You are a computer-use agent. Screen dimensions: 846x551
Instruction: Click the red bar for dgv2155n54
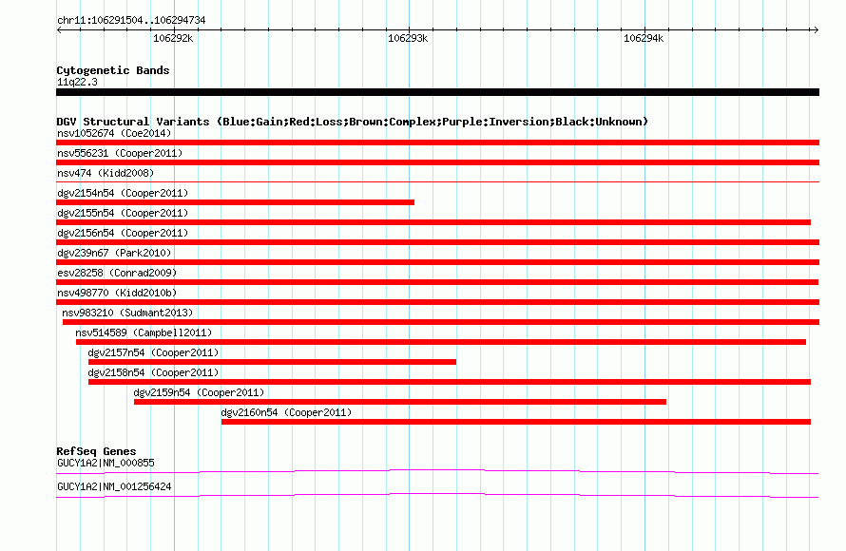[433, 222]
